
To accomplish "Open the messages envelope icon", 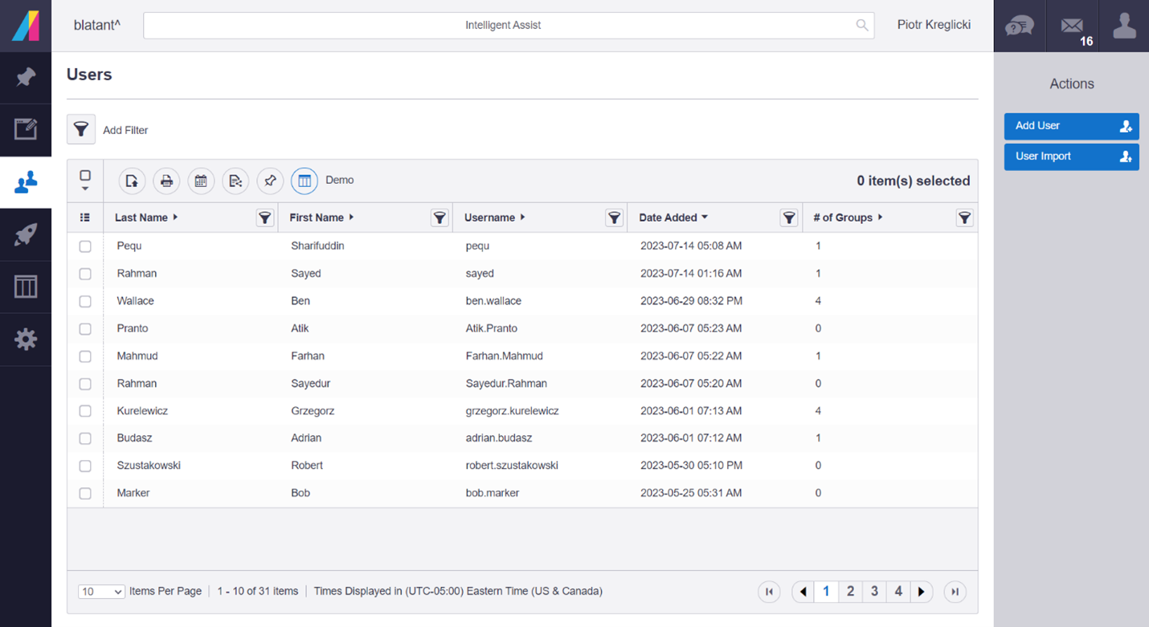I will point(1072,26).
